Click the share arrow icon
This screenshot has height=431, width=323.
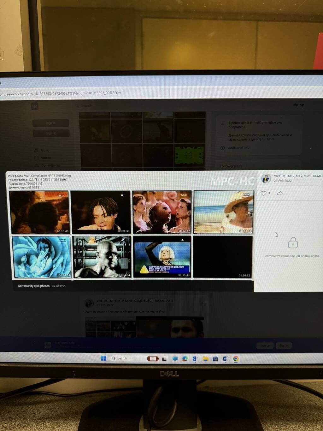point(279,193)
